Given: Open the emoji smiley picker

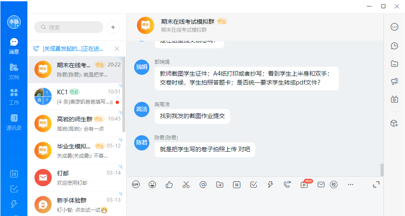Looking at the screenshot, I should 152,184.
